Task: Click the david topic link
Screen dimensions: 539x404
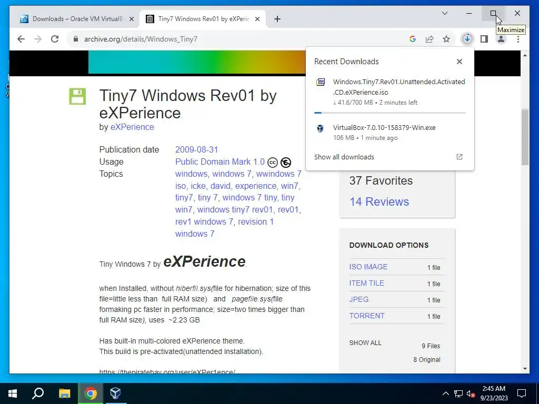Action: tap(221, 186)
